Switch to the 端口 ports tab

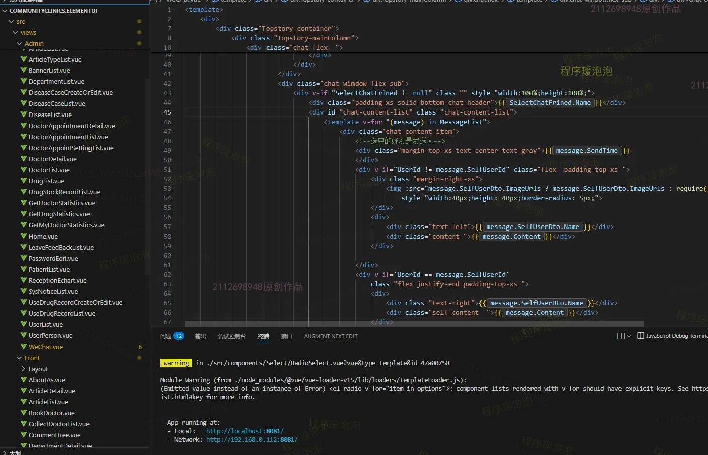[x=287, y=336]
